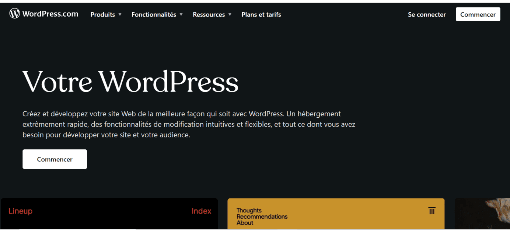510x232 pixels.
Task: Click the Lineup link in the black card
Action: [21, 211]
